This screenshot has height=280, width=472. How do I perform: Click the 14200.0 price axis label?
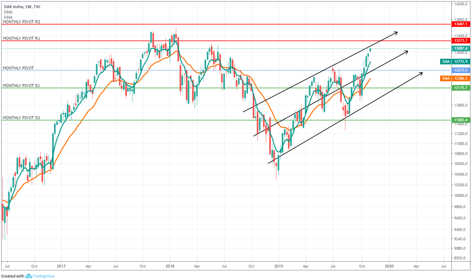pos(461,4)
